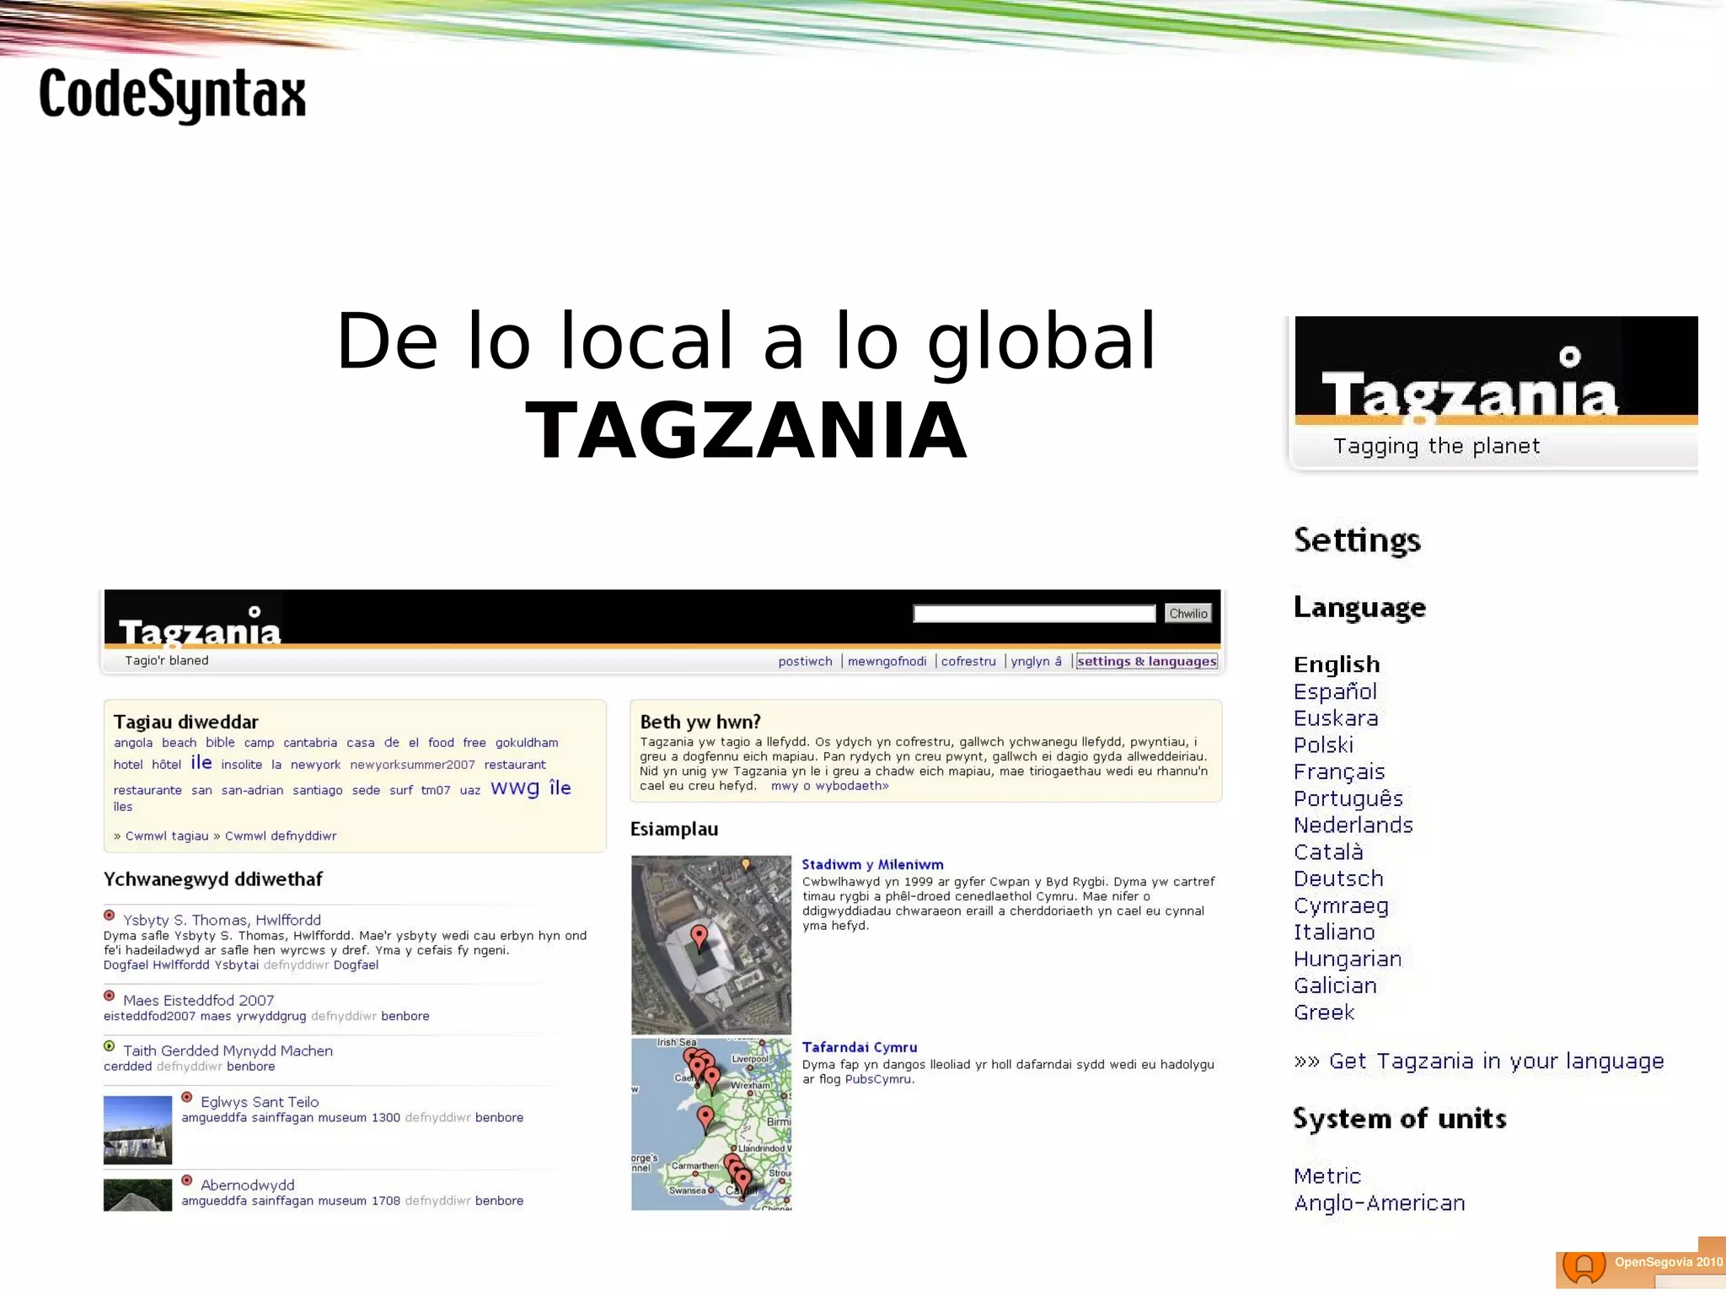Choose Deutsch language
Screen dimensions: 1726x1295
pos(1338,879)
